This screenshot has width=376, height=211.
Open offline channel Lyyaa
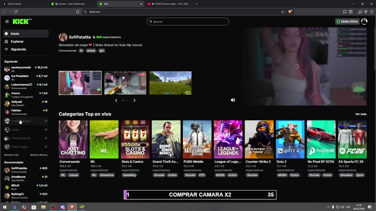click(x=26, y=130)
